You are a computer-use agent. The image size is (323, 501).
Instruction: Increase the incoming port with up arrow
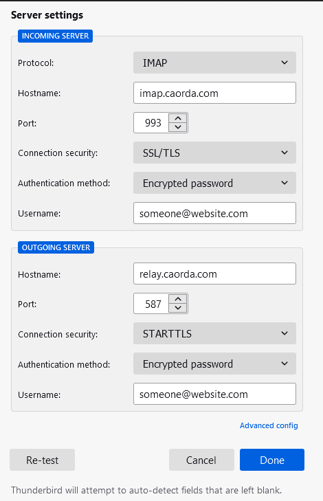pyautogui.click(x=178, y=118)
